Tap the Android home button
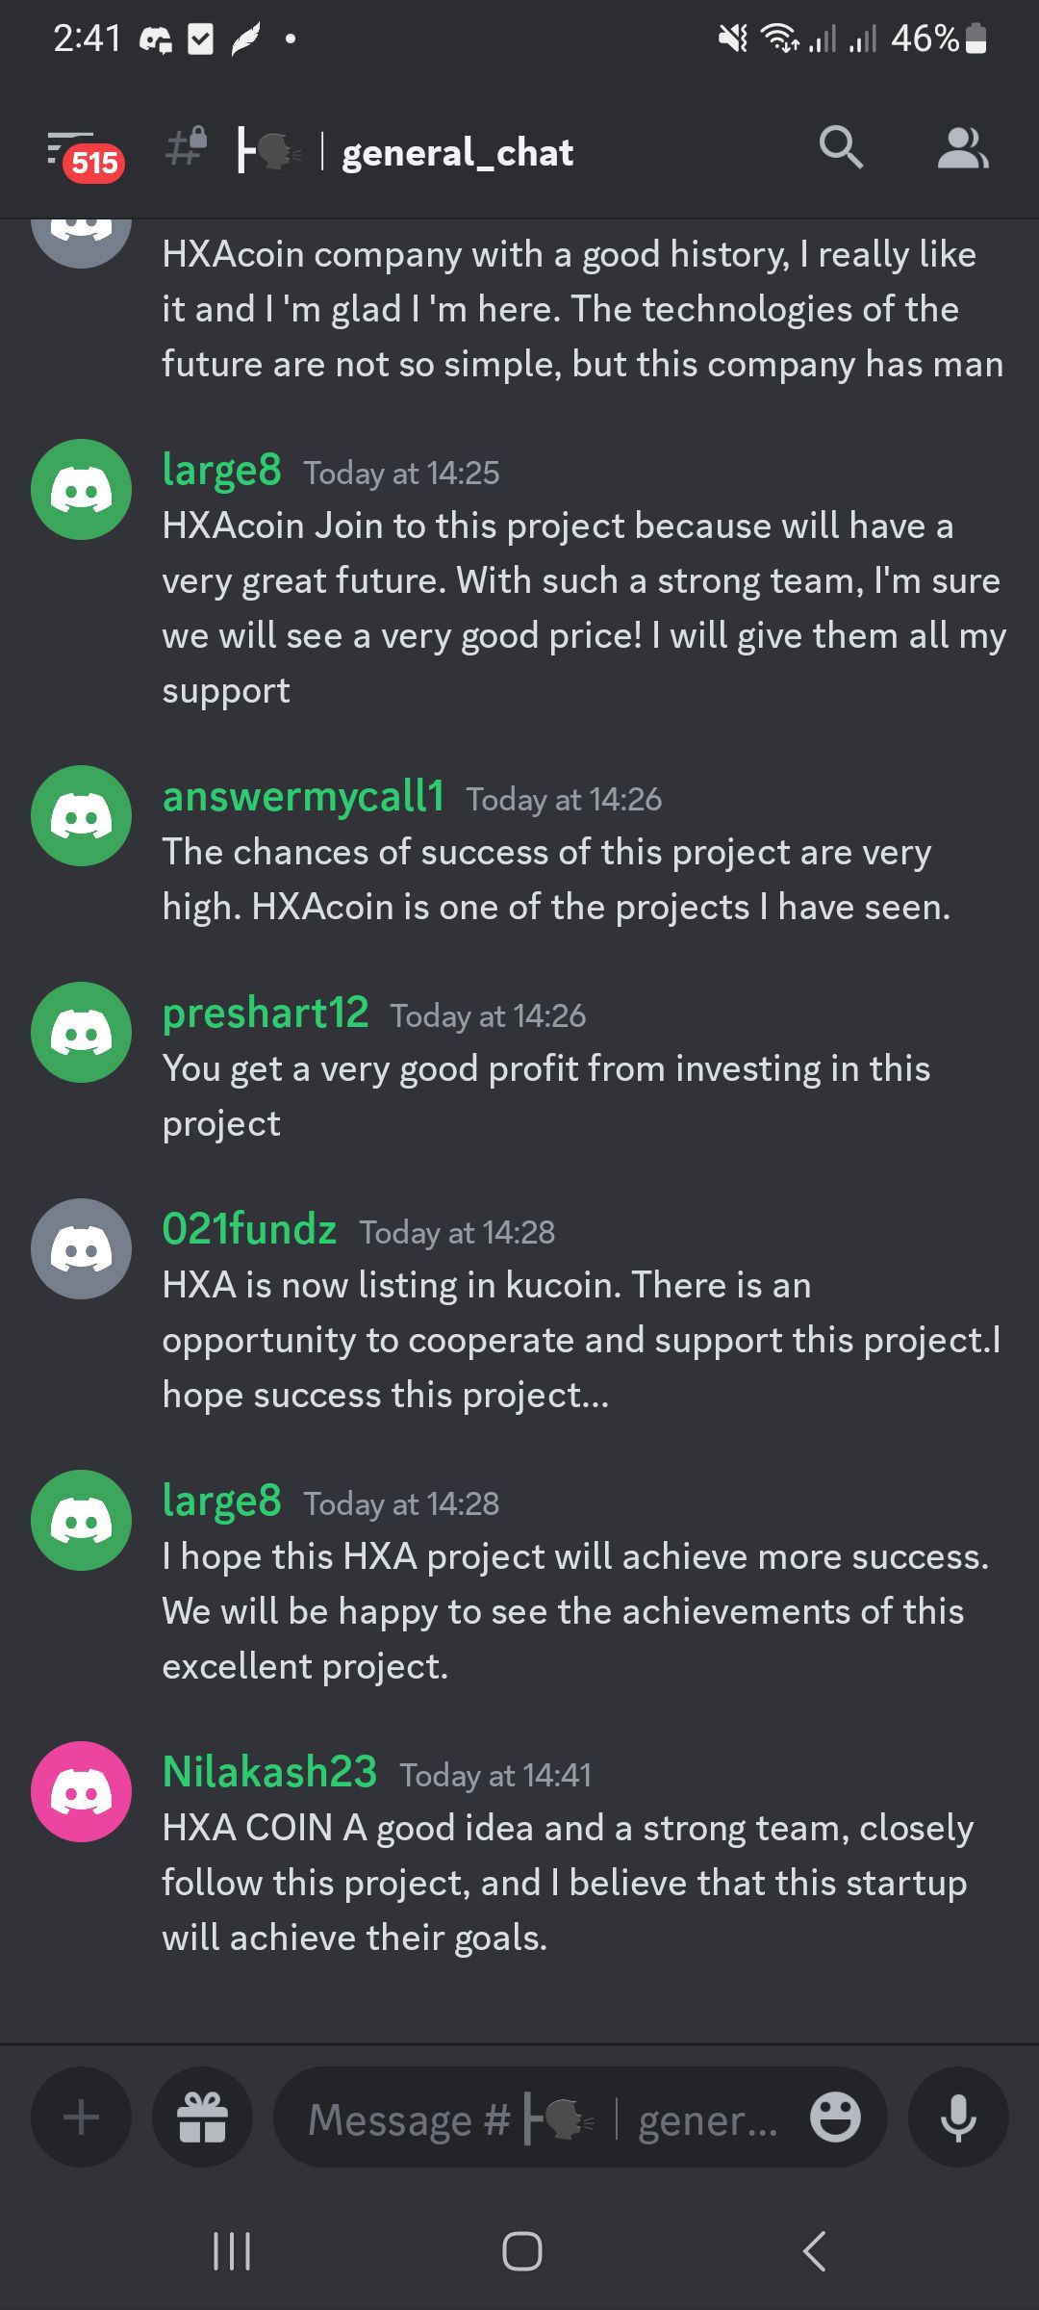Viewport: 1039px width, 2310px height. [x=521, y=2250]
